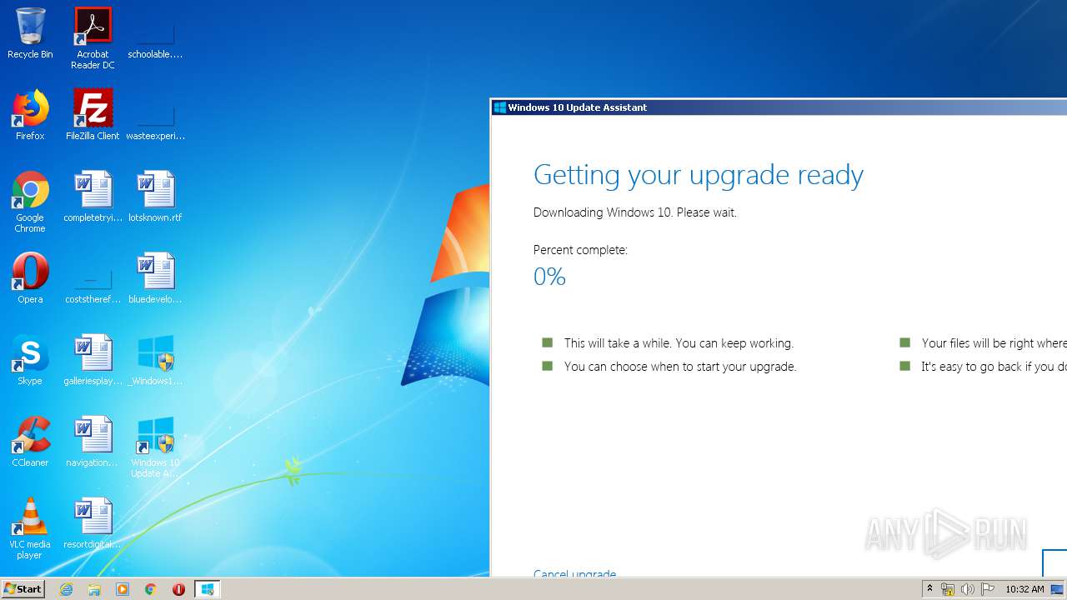The height and width of the screenshot is (600, 1067).
Task: Click 'Downloading Windows 10. Please wait.' text
Action: tap(635, 212)
